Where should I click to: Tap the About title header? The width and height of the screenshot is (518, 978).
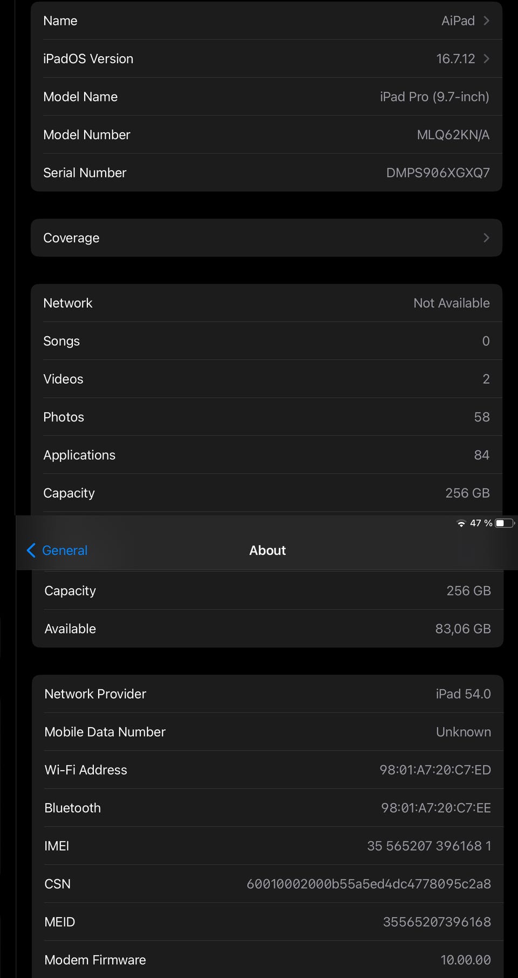[x=267, y=551]
